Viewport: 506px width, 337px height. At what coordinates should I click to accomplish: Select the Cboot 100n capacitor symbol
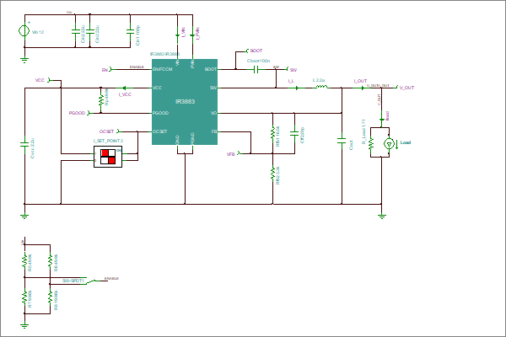coord(256,69)
